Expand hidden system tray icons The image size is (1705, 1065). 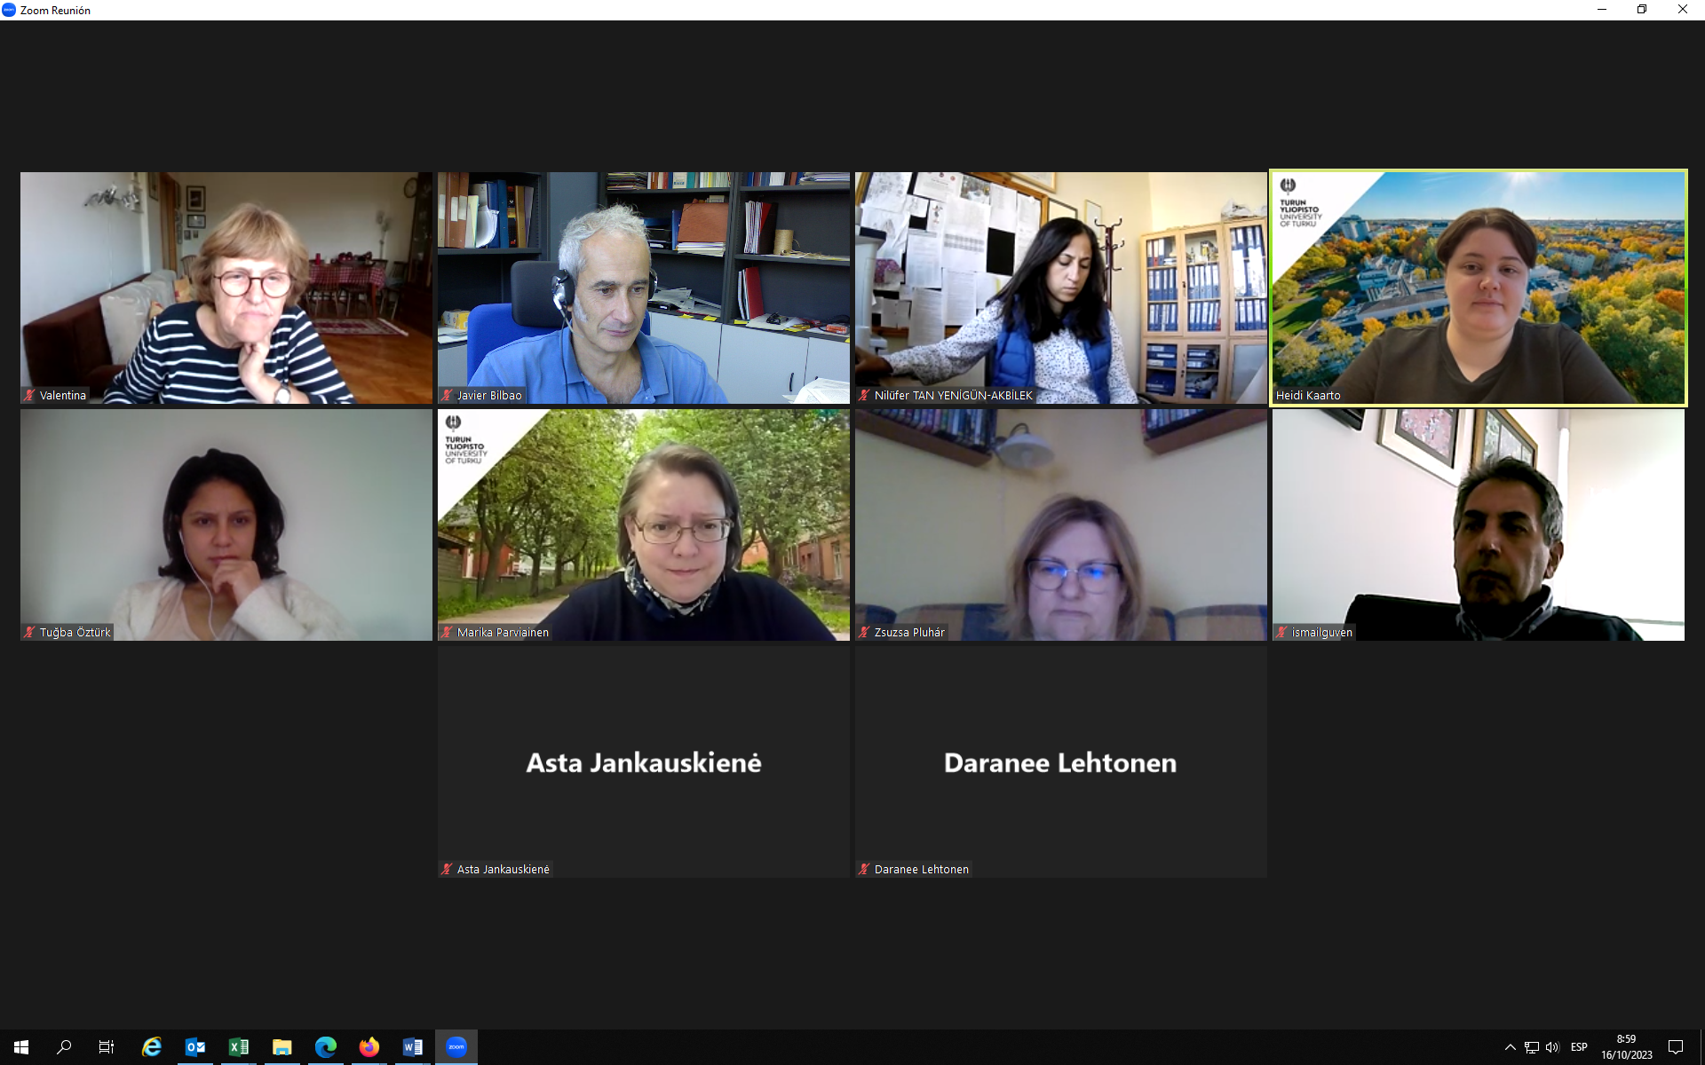tap(1510, 1047)
